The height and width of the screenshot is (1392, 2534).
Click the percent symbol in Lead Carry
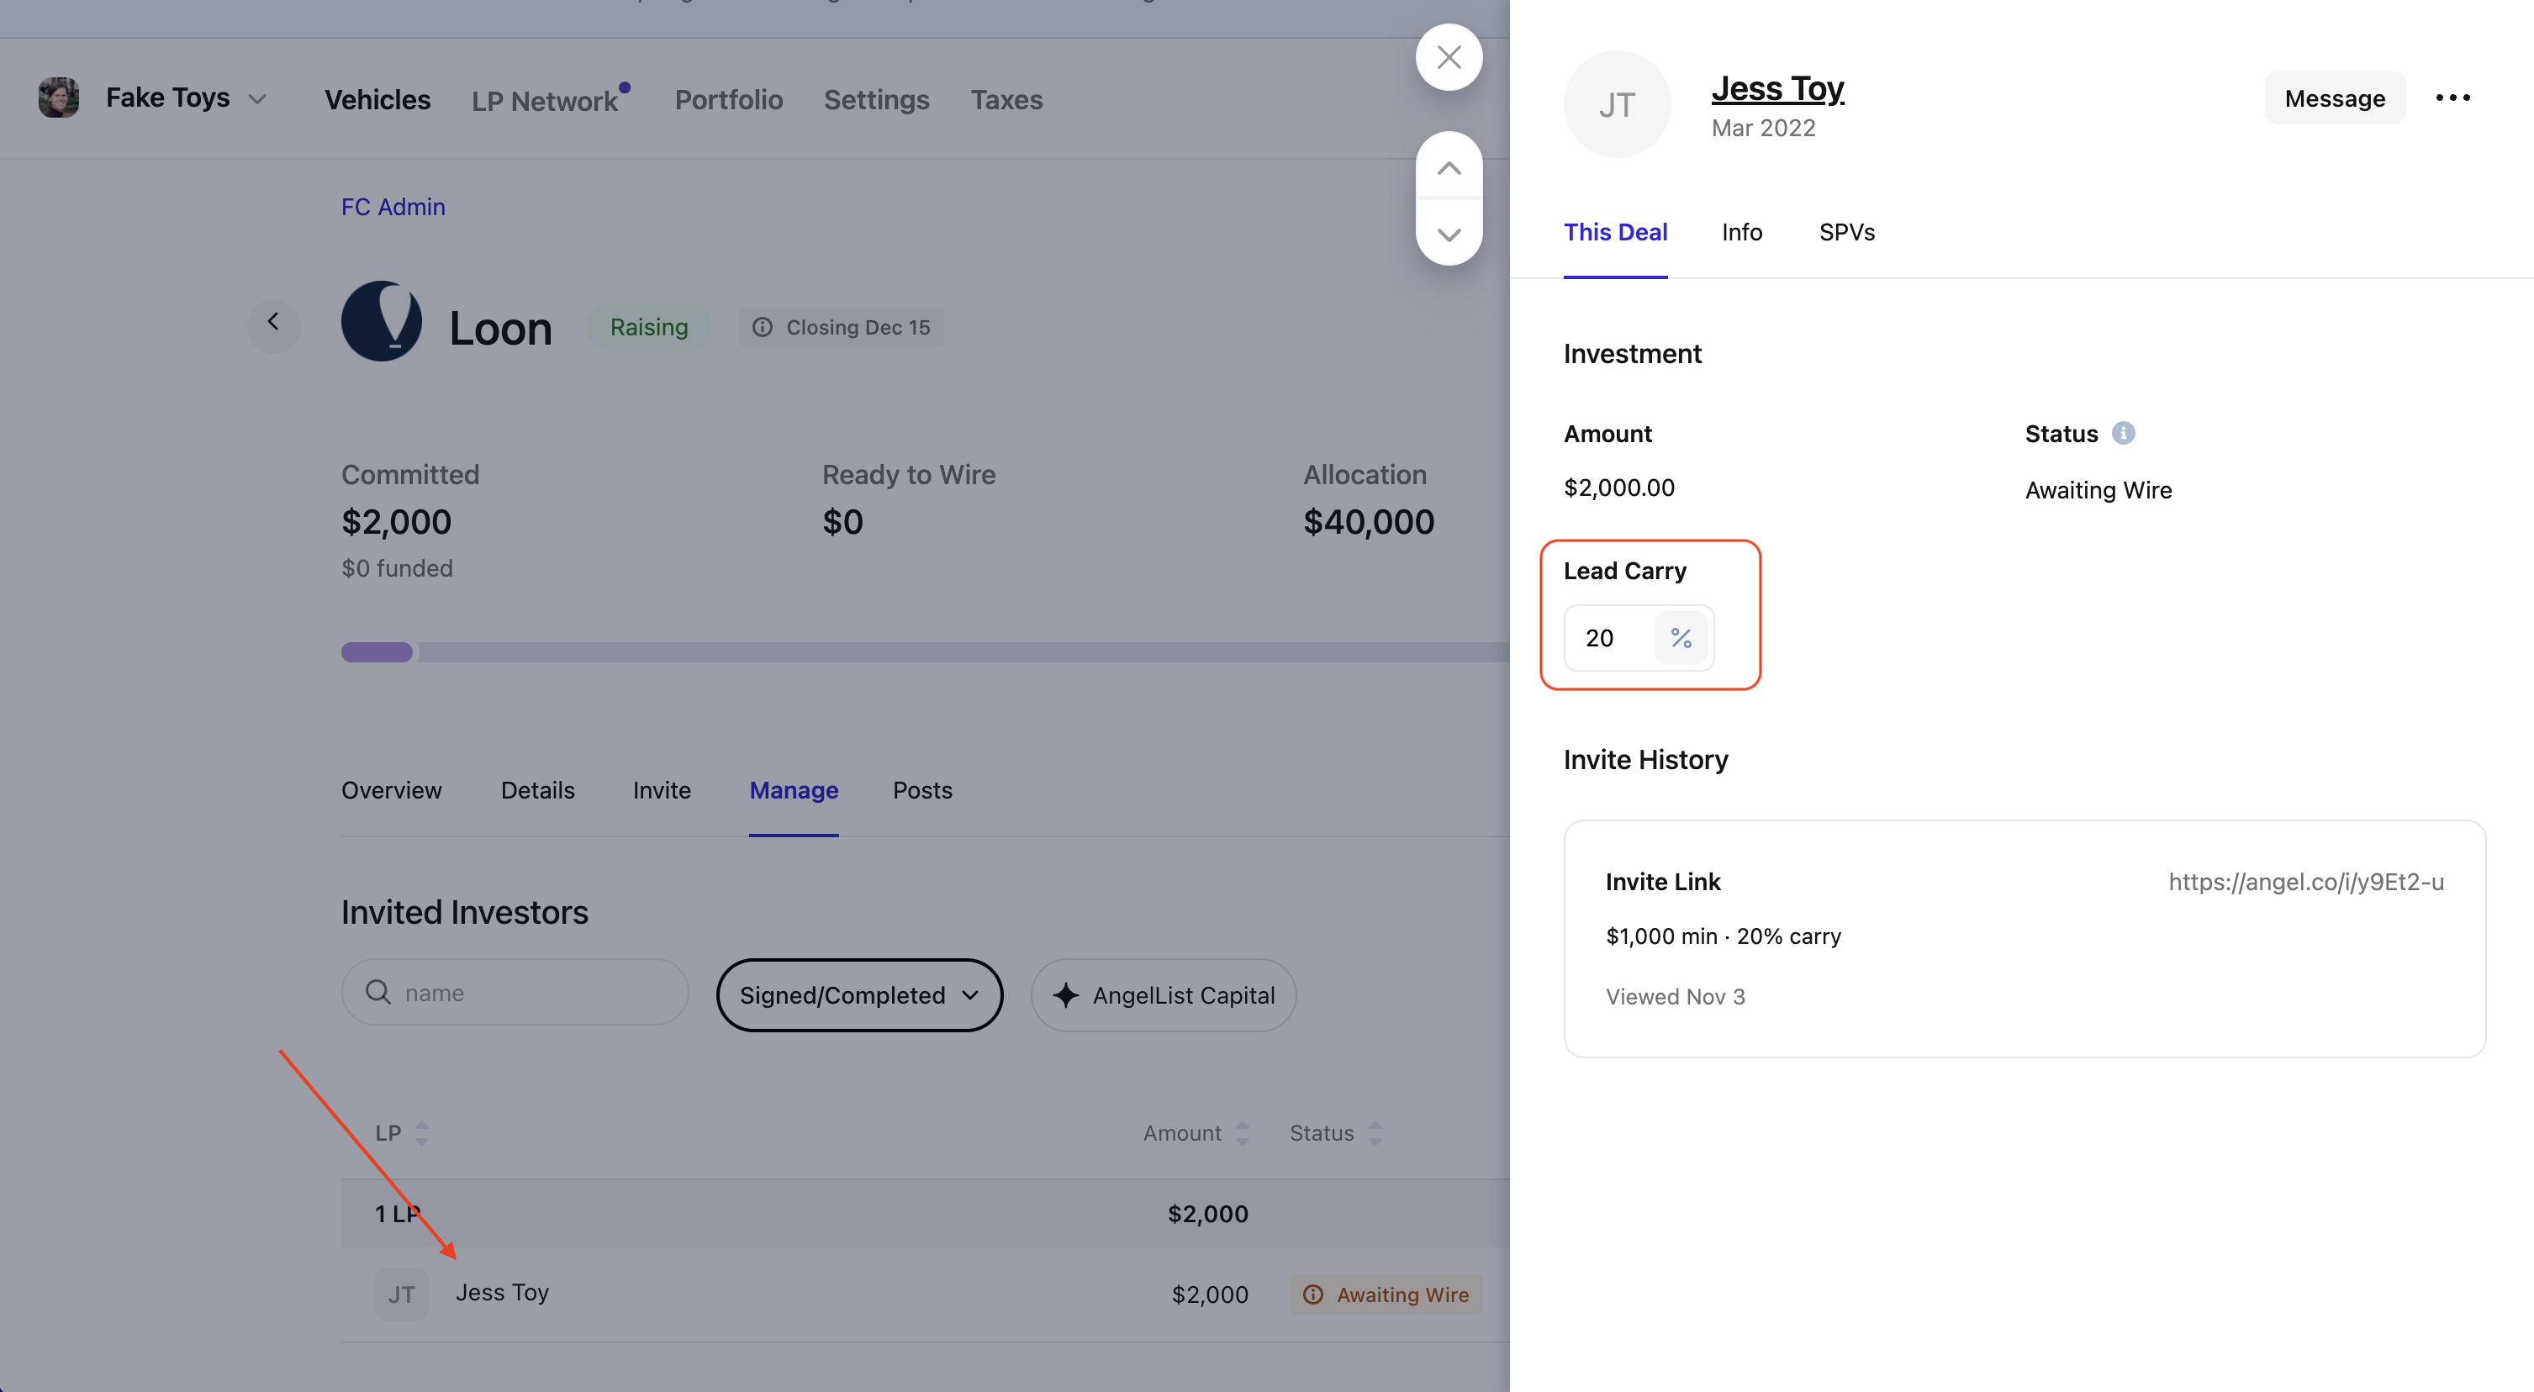1681,637
